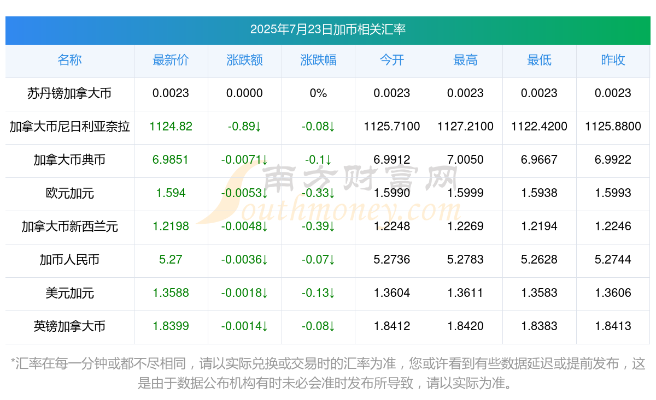Image resolution: width=656 pixels, height=400 pixels.
Task: Select the 加拿大币典币 row name
Action: click(x=69, y=160)
